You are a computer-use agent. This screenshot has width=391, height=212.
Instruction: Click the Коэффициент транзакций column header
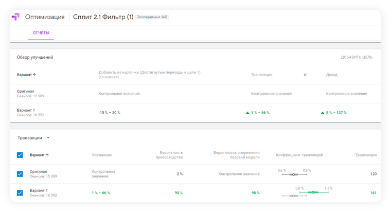(x=299, y=155)
